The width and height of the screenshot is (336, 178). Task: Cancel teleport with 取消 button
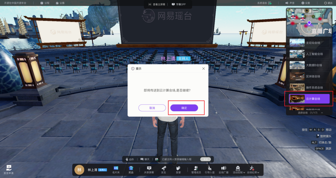pyautogui.click(x=152, y=108)
